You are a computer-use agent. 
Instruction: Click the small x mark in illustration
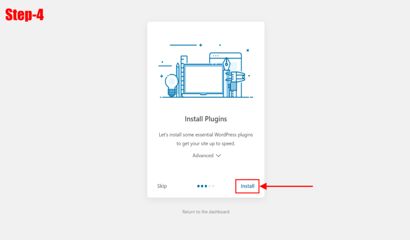(247, 50)
